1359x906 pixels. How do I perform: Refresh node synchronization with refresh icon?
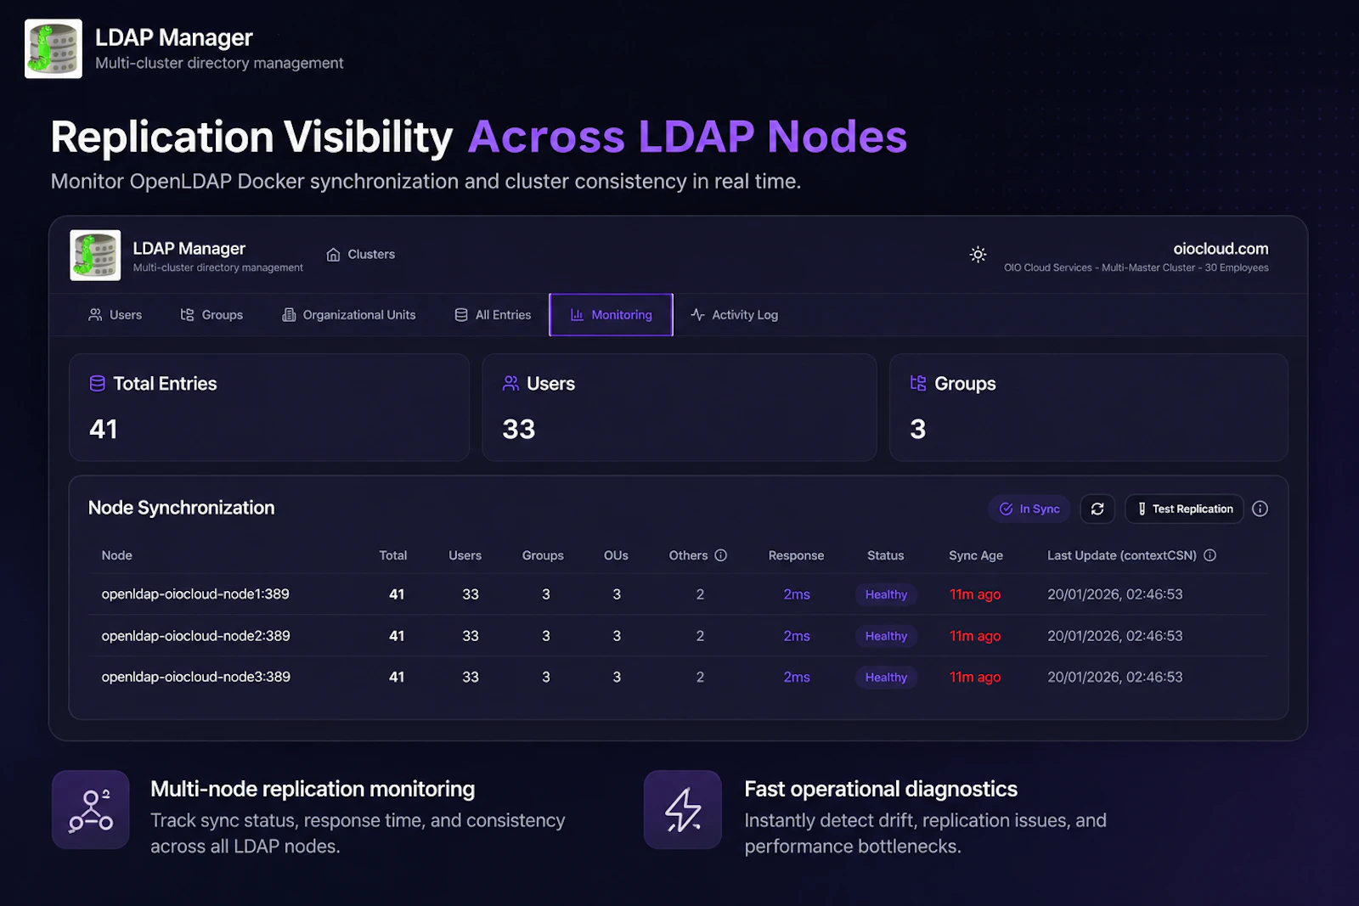tap(1097, 509)
